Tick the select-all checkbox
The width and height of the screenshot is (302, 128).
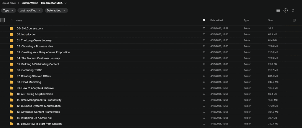3,20
